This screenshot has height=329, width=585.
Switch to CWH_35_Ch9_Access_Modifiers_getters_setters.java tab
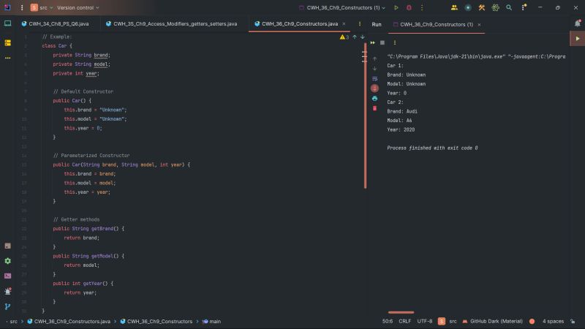pyautogui.click(x=174, y=24)
